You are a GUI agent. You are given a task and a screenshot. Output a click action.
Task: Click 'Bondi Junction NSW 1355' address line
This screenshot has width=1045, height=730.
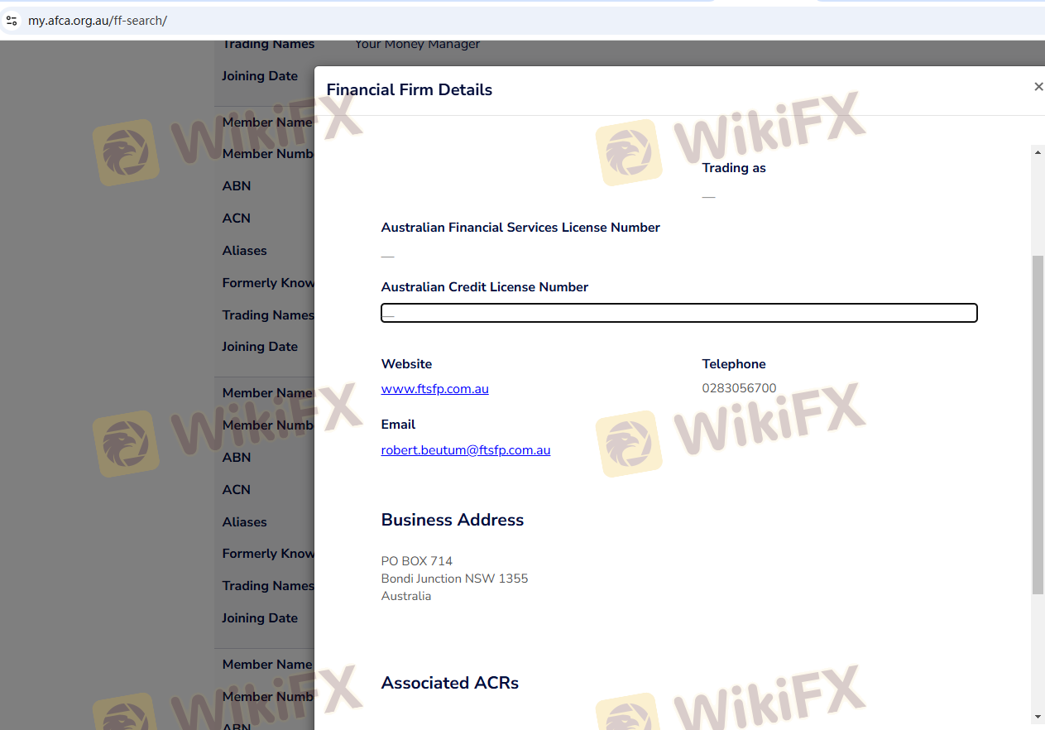pos(454,579)
